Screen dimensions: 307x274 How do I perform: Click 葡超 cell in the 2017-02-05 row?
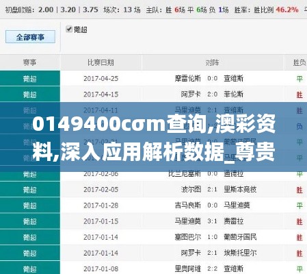[29, 190]
